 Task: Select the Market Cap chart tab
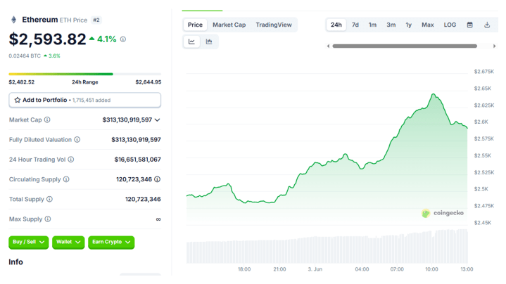click(229, 25)
